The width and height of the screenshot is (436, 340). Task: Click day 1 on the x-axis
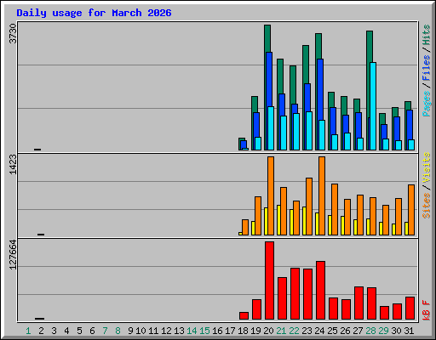pos(28,331)
